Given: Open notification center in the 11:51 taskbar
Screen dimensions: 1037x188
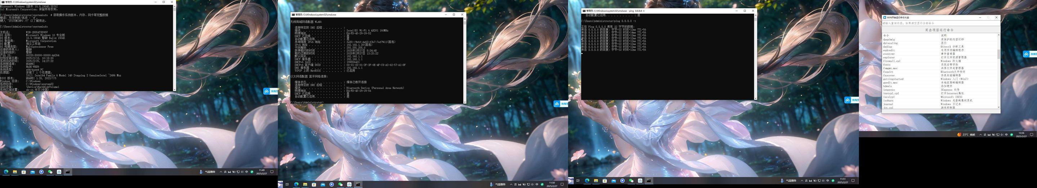Looking at the screenshot, I should (853, 181).
